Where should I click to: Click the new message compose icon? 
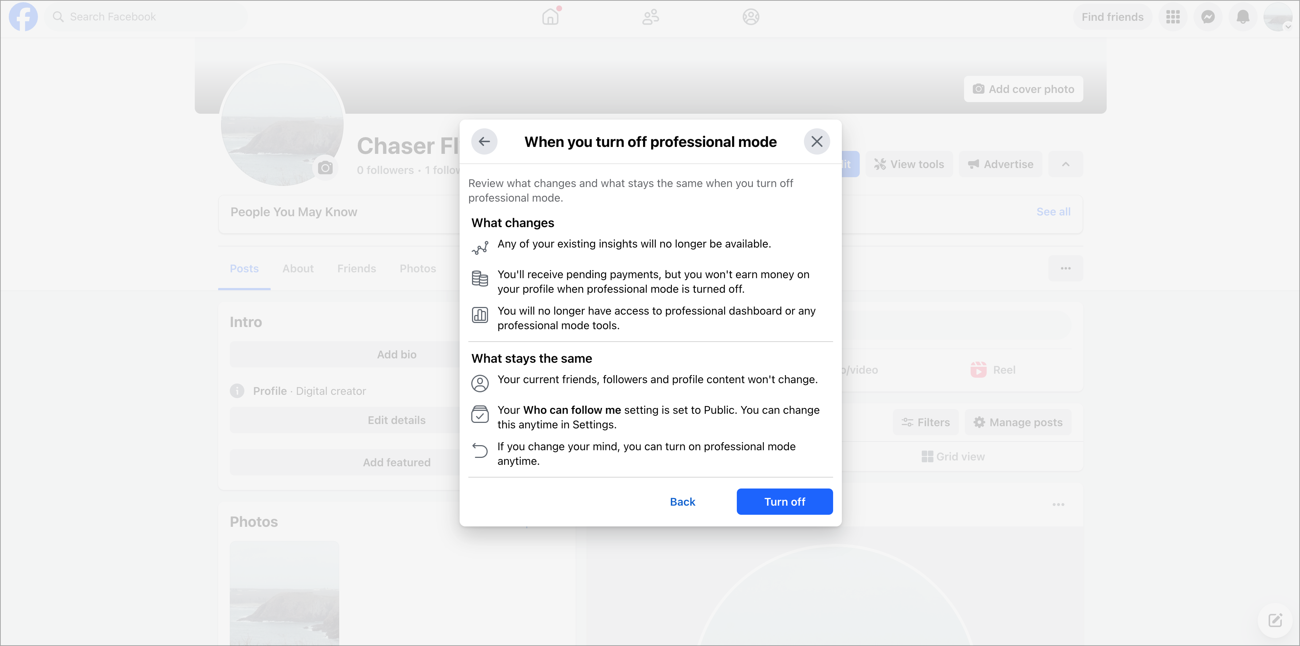1275,620
